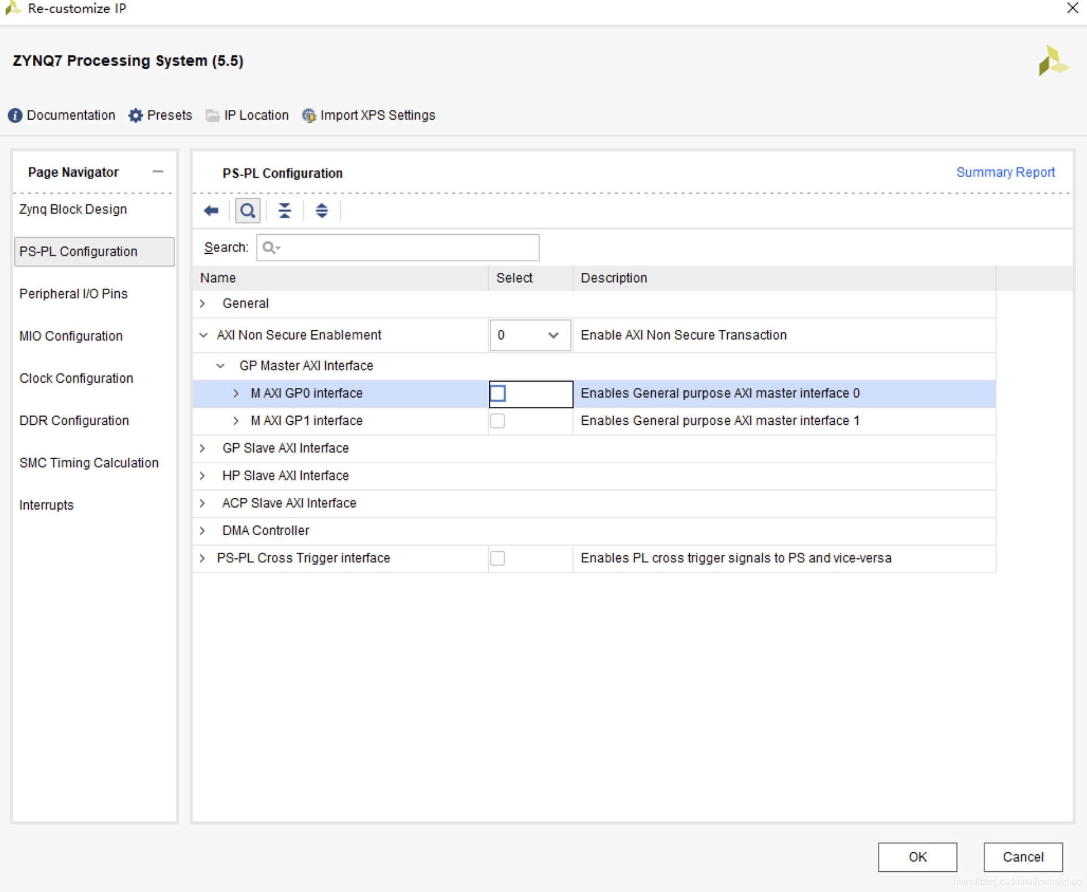Open the DDR Configuration page
The image size is (1087, 892).
click(x=74, y=421)
